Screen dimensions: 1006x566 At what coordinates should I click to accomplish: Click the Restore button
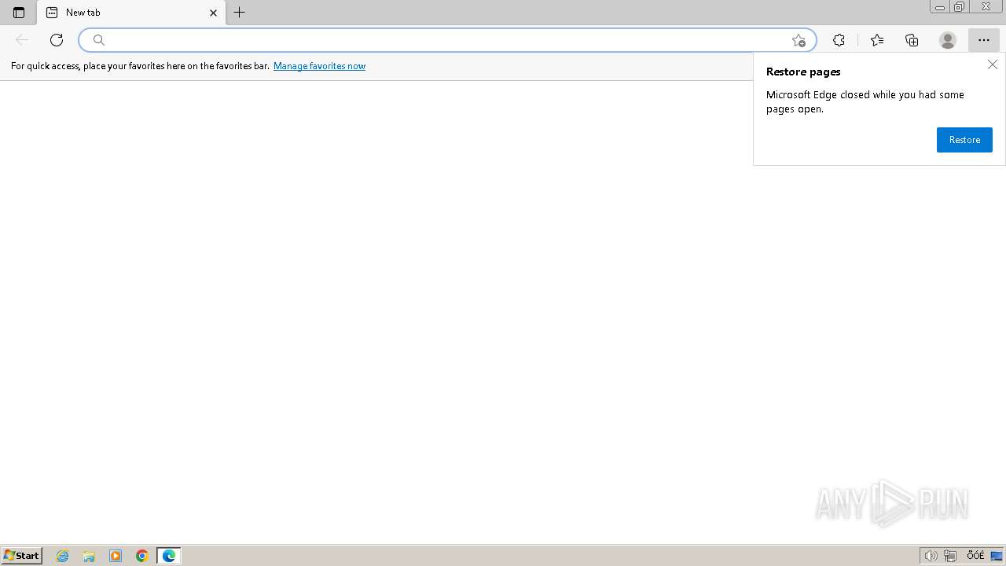pos(964,140)
